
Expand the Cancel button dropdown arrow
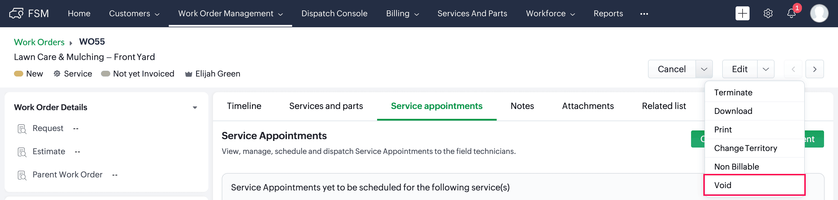point(704,69)
